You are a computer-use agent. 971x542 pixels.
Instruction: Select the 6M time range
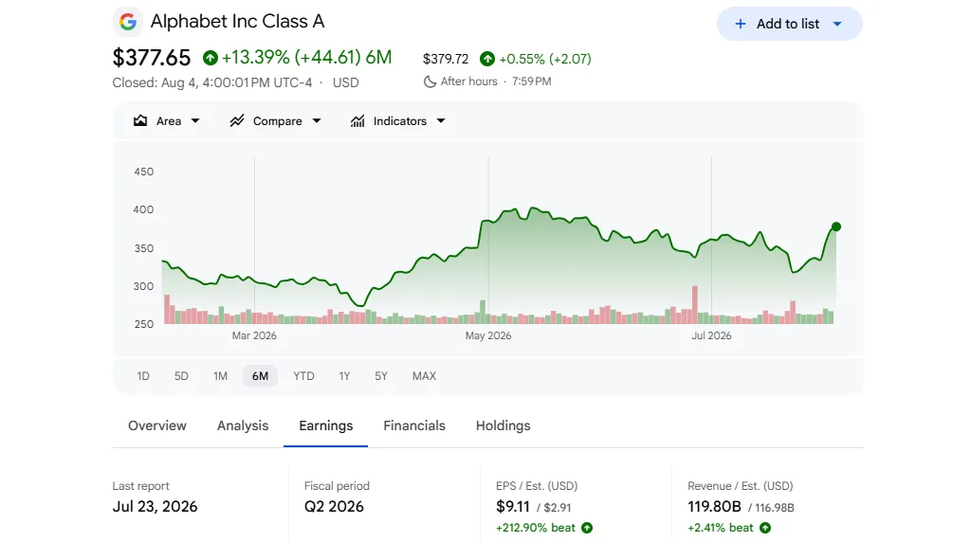click(x=260, y=376)
